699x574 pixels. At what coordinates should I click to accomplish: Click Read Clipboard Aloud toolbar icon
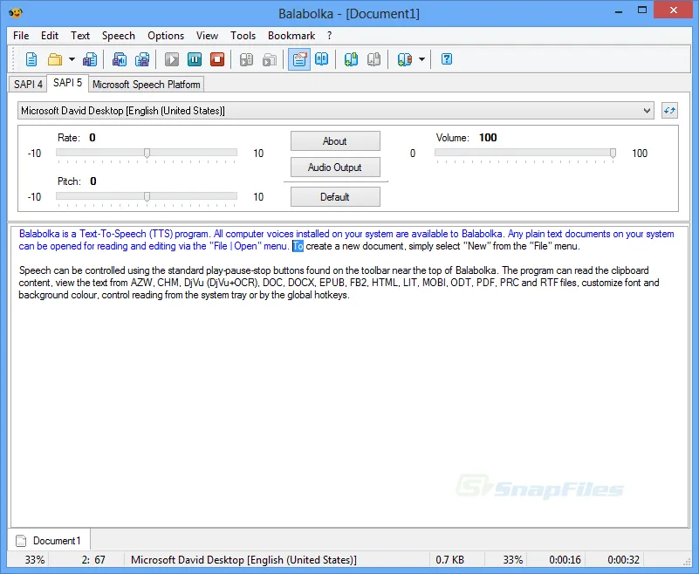[270, 59]
